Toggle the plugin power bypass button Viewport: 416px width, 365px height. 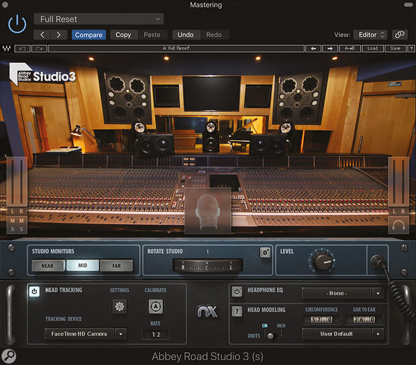pos(17,24)
